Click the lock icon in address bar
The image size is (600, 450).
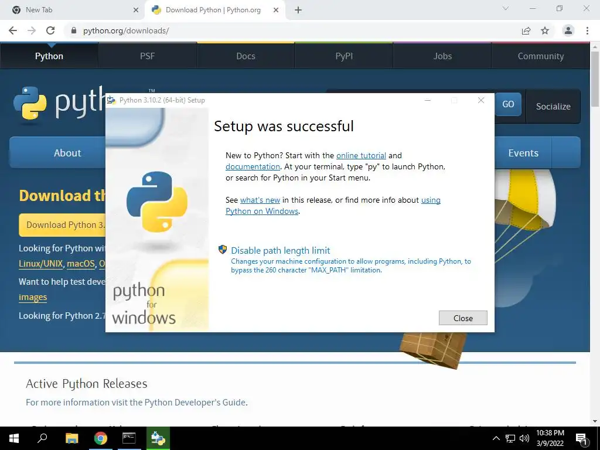click(74, 30)
